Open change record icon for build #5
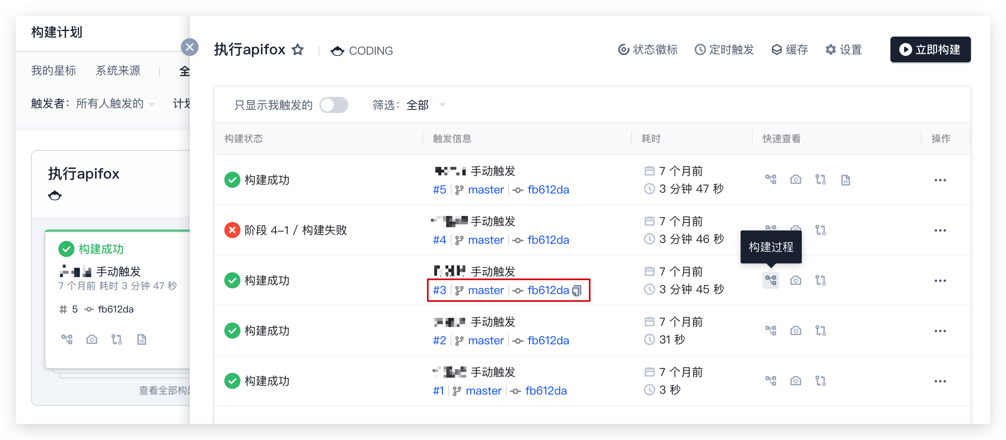Screen dimensions: 1006x440 821,179
